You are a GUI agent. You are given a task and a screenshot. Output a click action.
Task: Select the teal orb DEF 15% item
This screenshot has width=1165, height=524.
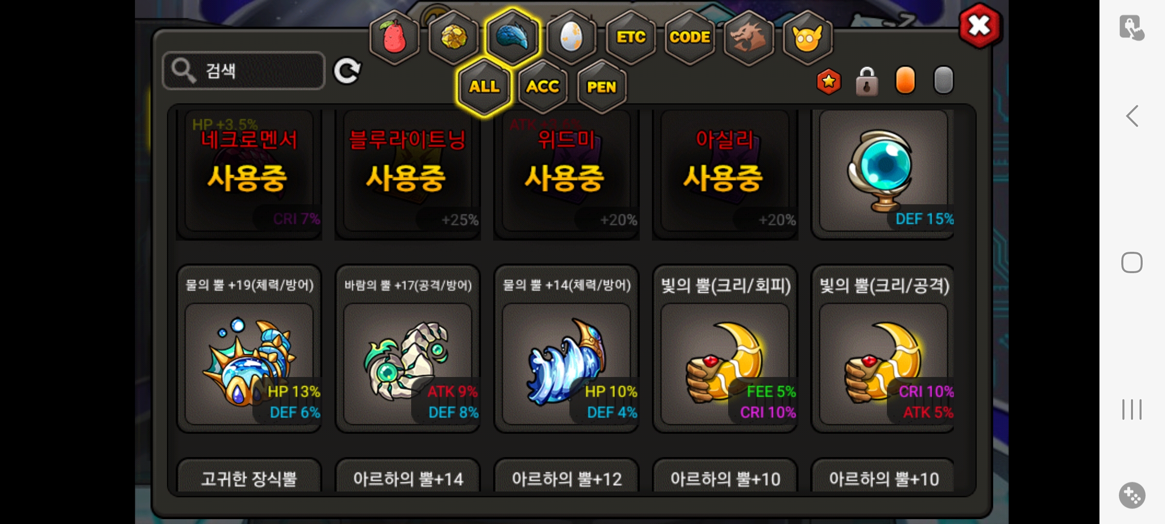click(x=883, y=172)
